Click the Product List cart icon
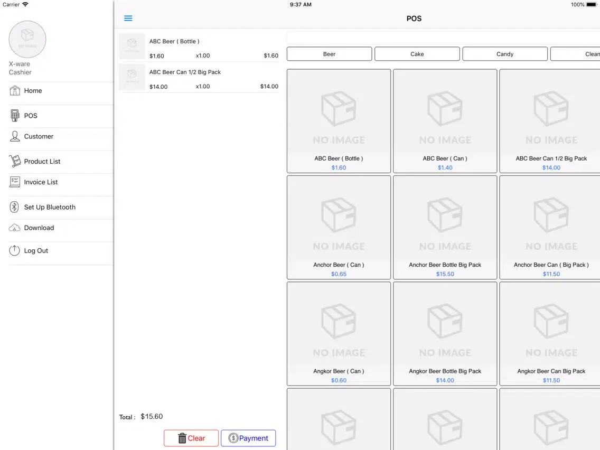The height and width of the screenshot is (450, 600). pos(15,161)
